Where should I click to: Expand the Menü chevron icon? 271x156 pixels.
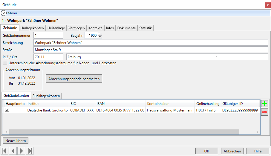pyautogui.click(x=4, y=13)
